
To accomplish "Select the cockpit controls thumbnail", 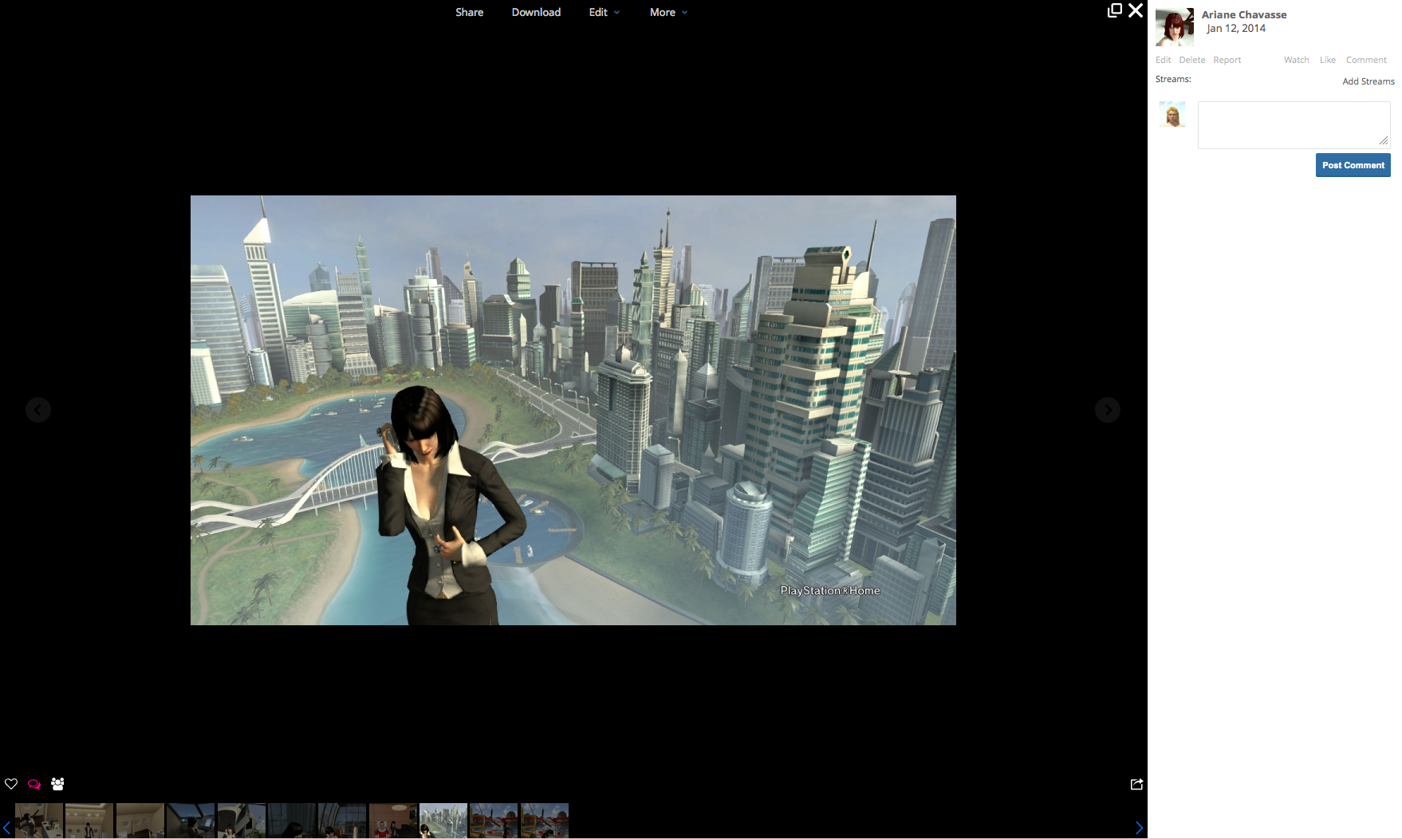I will pos(191,820).
